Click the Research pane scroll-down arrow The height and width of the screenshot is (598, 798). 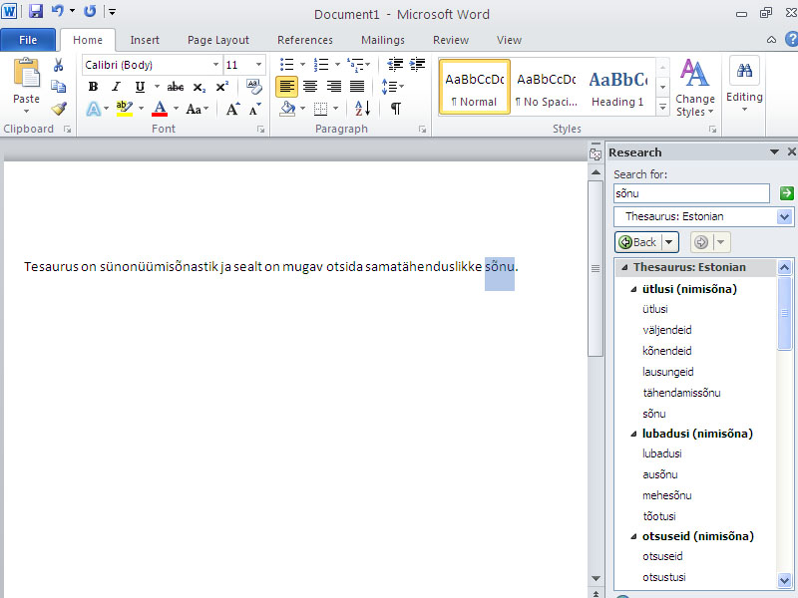(x=784, y=579)
